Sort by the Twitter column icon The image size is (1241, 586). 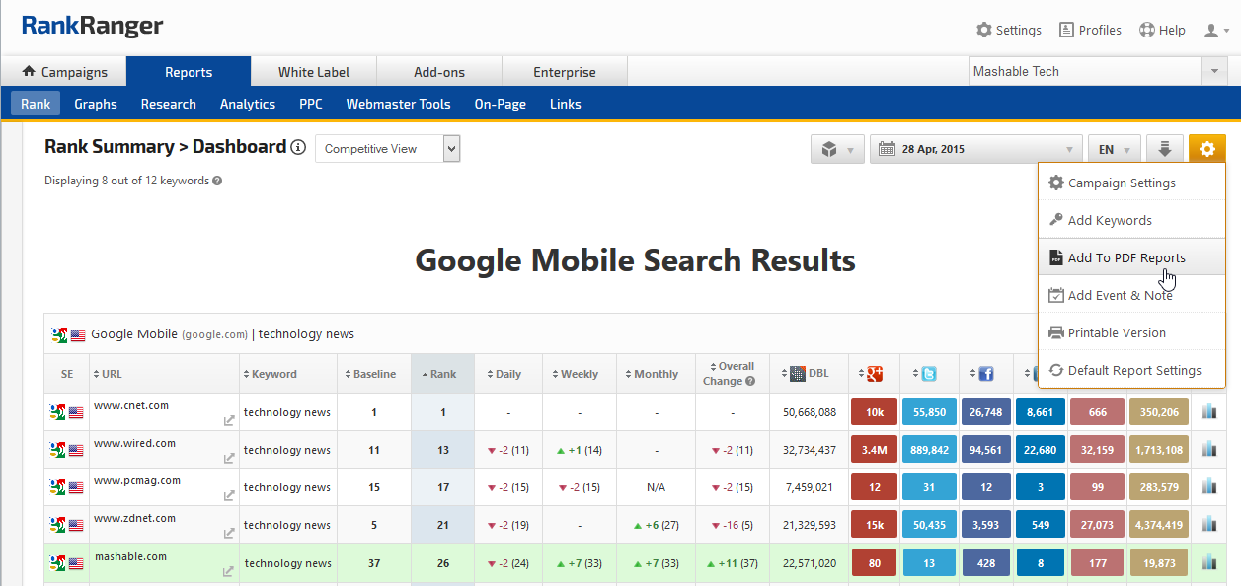[x=928, y=374]
